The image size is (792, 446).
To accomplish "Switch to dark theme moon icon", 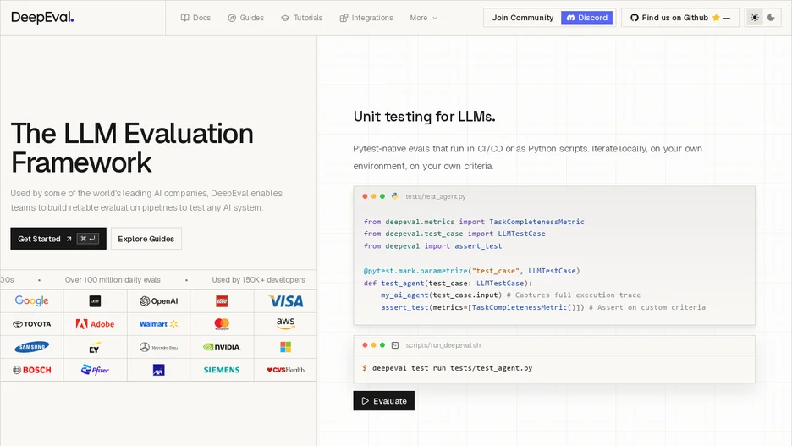I will (x=771, y=18).
